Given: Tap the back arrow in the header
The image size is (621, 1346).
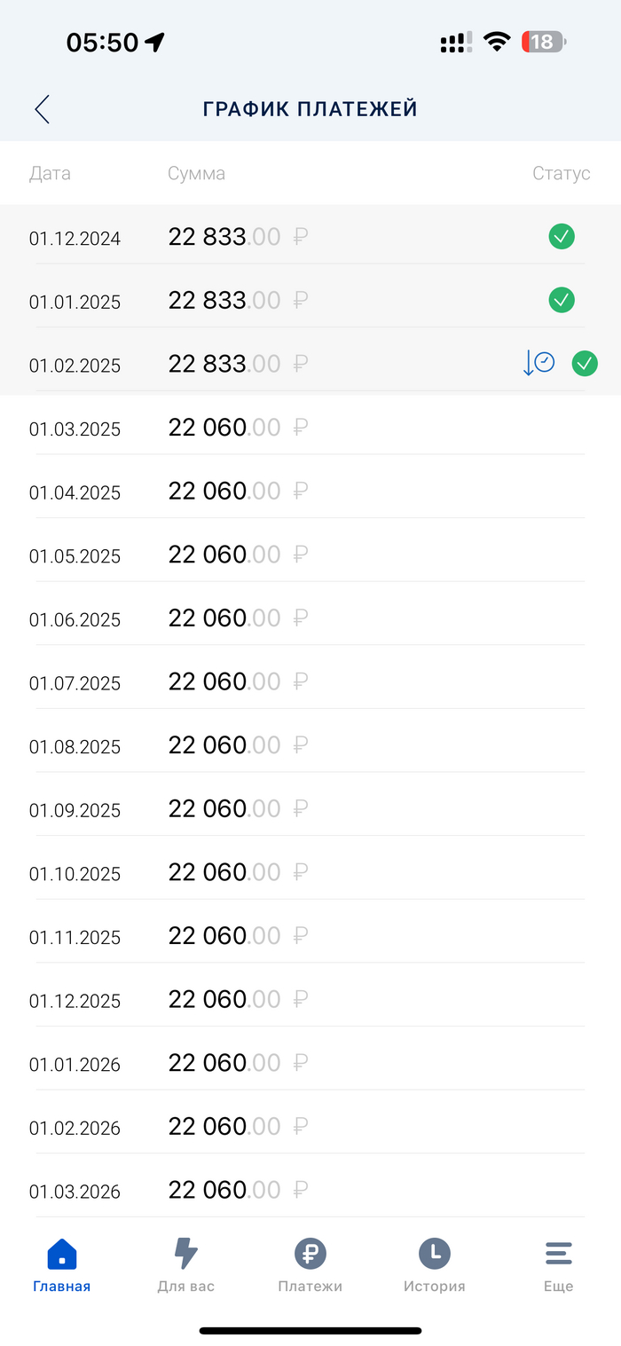Looking at the screenshot, I should (x=42, y=109).
